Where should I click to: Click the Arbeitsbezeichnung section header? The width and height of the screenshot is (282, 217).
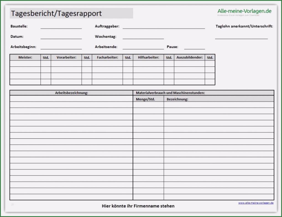coord(72,93)
